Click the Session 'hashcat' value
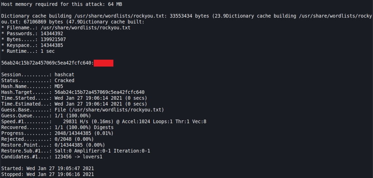 (65, 75)
